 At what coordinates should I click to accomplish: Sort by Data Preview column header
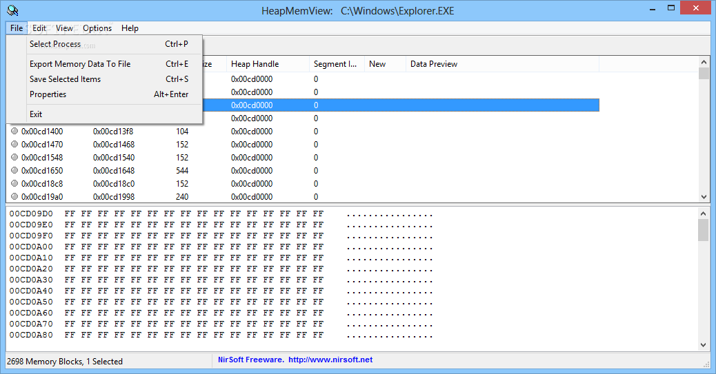pyautogui.click(x=502, y=64)
